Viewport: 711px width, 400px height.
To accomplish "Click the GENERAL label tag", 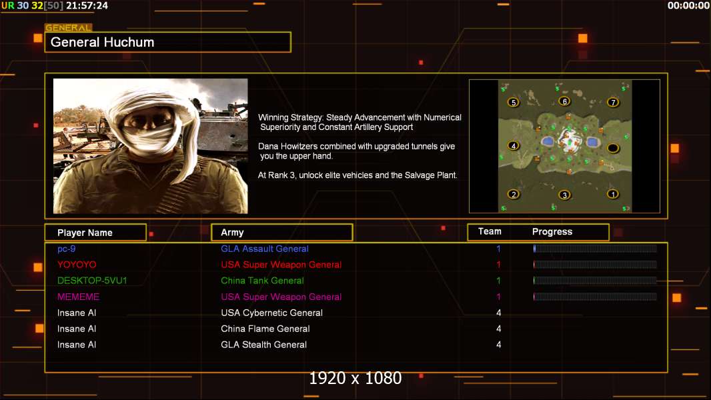I will click(69, 27).
